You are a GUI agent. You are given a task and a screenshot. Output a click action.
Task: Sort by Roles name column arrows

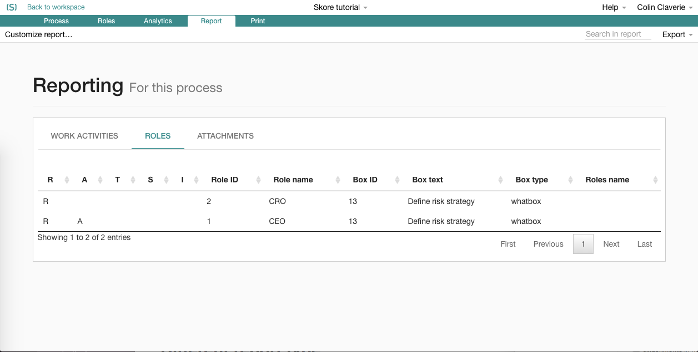click(x=656, y=180)
